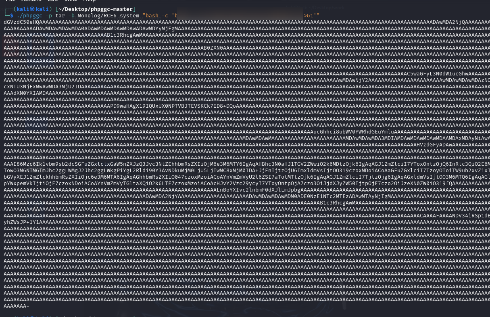
Task: Click the "CAAAAFAAAANDV34iRSp1dE" segment at line end
Action: click(x=455, y=215)
